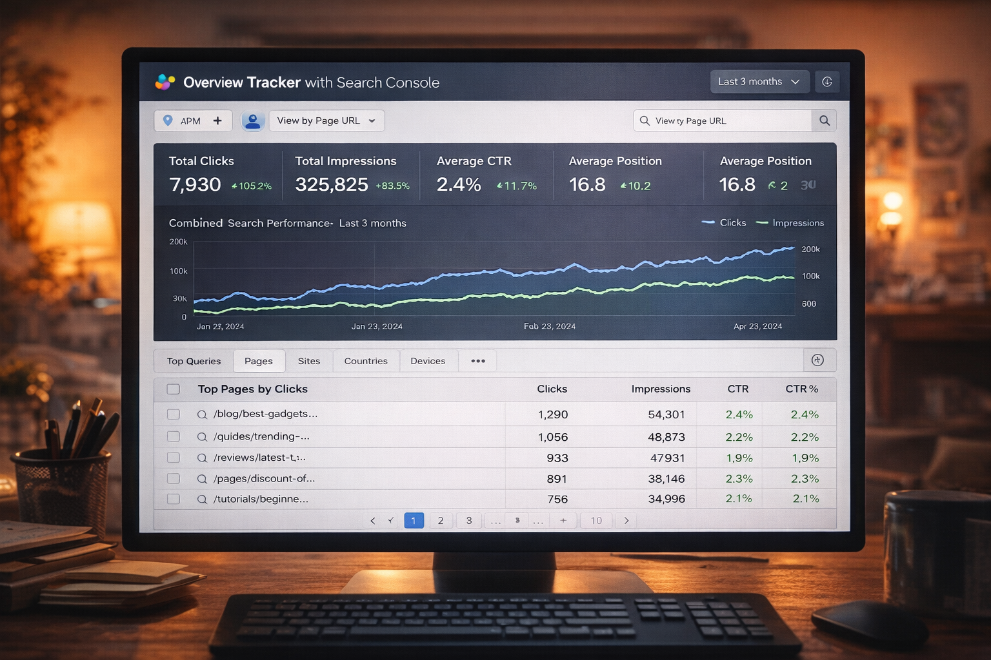Image resolution: width=991 pixels, height=660 pixels.
Task: Open the user profile icon near View by Page URL
Action: (x=253, y=121)
